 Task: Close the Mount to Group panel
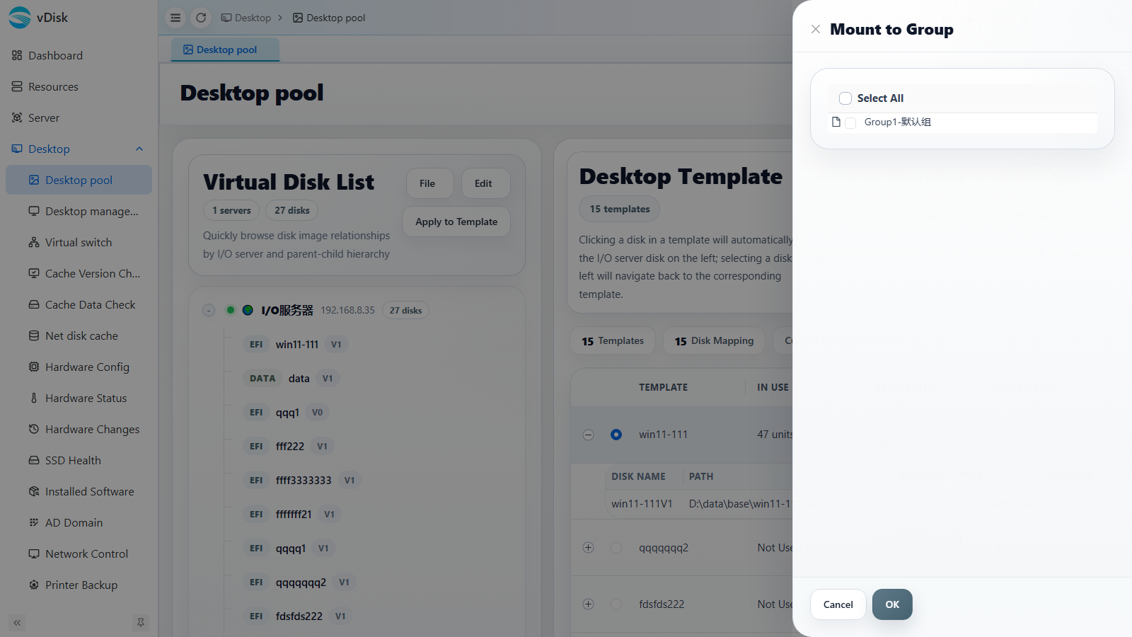pos(816,29)
